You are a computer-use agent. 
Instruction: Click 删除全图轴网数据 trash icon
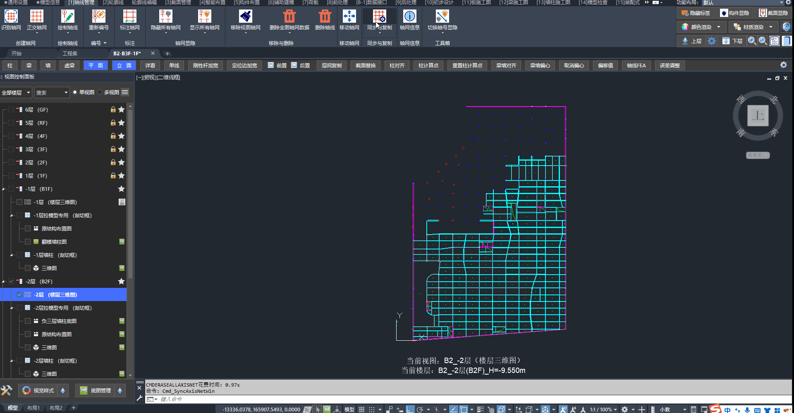pos(289,17)
